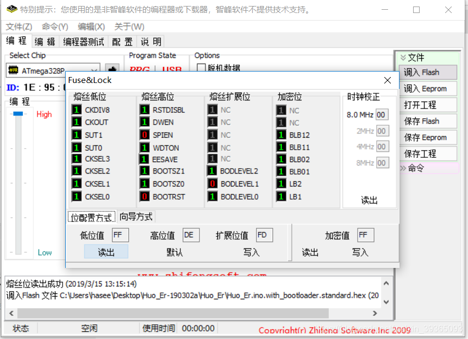Click the 读出 button to read fuse values
This screenshot has width=468, height=339.
point(106,252)
